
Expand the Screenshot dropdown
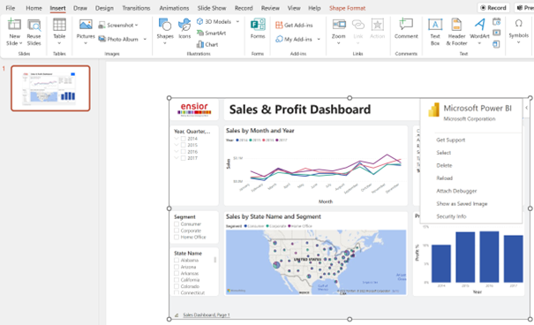point(137,26)
